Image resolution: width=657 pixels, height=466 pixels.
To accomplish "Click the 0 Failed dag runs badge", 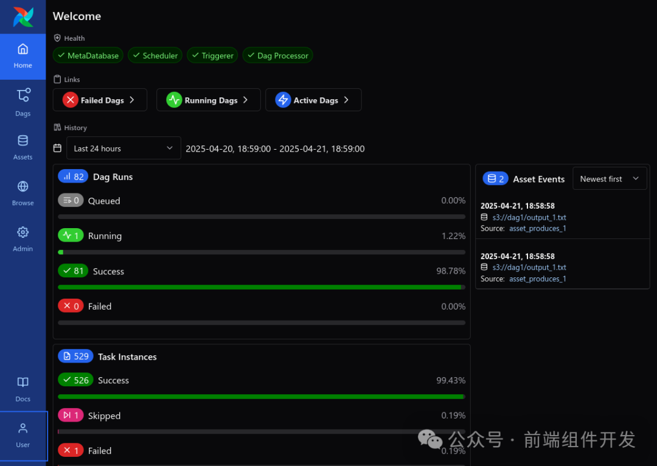I will point(71,306).
